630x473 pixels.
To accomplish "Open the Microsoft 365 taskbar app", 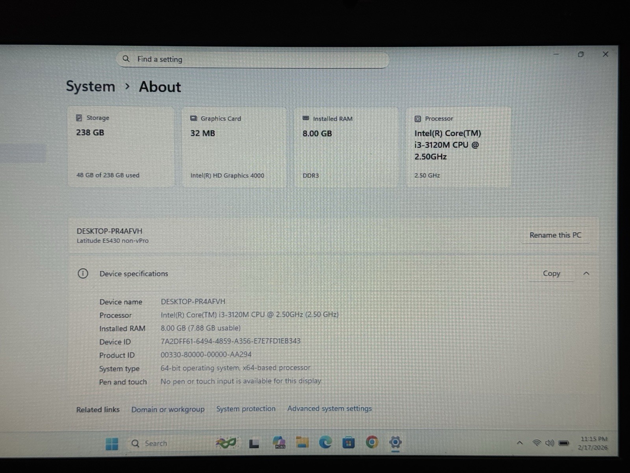I will point(279,442).
